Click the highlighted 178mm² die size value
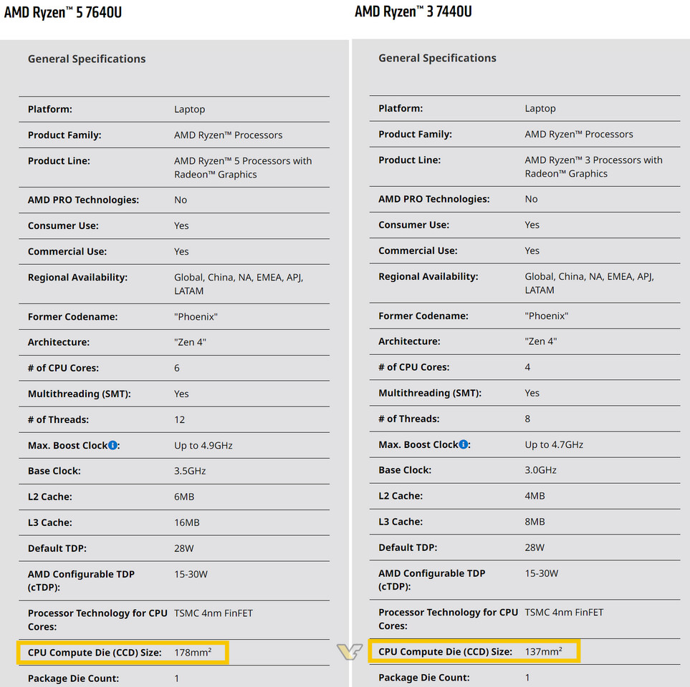This screenshot has height=687, width=690. click(193, 652)
